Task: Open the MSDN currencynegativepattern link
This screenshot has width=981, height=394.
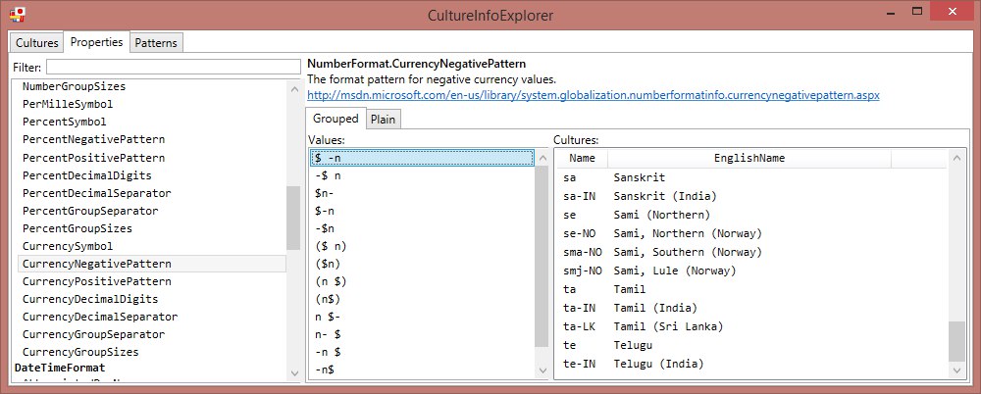Action: 594,96
